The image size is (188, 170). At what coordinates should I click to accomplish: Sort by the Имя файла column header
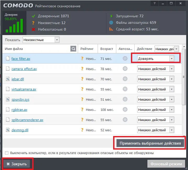click(x=14, y=49)
